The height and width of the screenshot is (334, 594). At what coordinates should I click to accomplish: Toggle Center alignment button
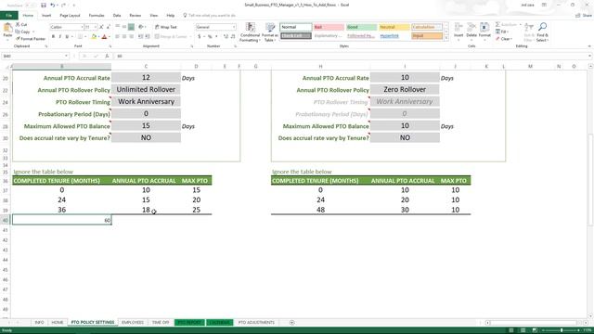(x=123, y=36)
